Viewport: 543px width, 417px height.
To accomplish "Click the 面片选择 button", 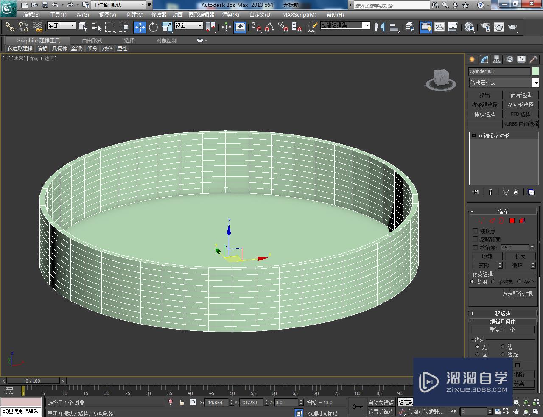I will 521,95.
